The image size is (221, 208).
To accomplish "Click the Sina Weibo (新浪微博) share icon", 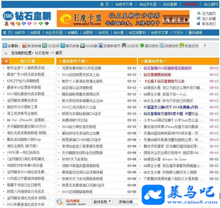I will tap(25, 46).
